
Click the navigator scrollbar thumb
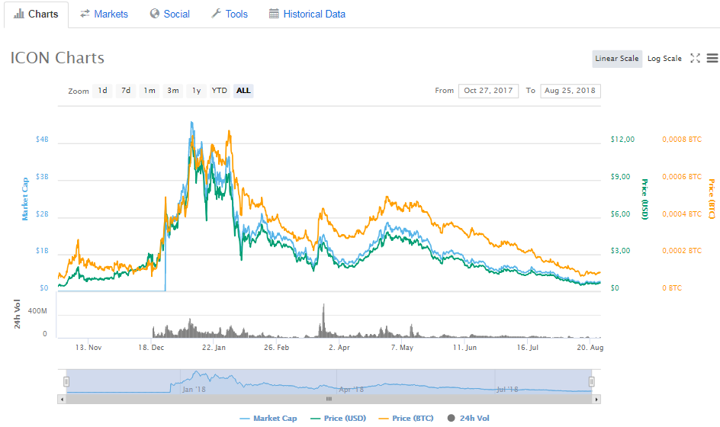[329, 400]
